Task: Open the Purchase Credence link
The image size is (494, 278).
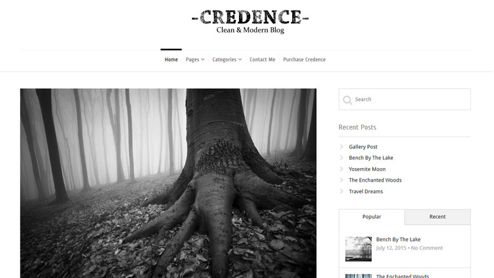Action: click(304, 59)
